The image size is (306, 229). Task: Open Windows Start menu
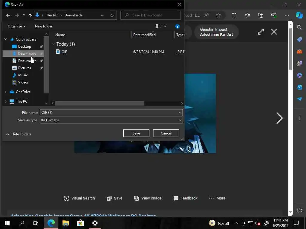coord(7,223)
